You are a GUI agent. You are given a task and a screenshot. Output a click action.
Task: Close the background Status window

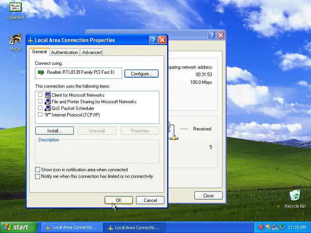tap(220, 35)
